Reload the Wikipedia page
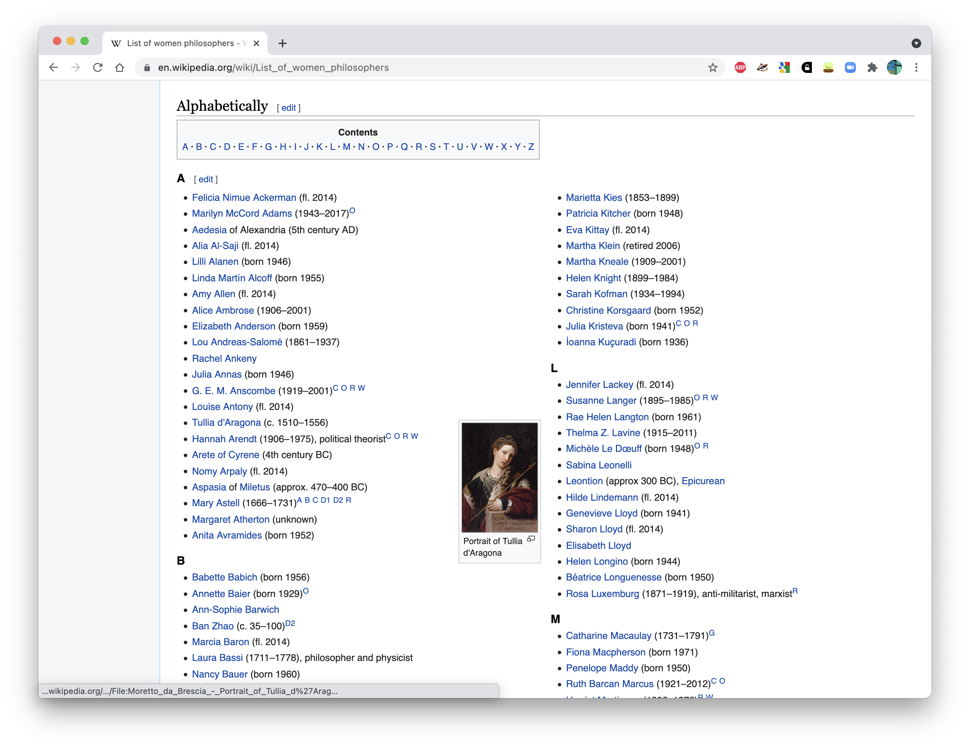Image resolution: width=970 pixels, height=749 pixels. tap(98, 67)
